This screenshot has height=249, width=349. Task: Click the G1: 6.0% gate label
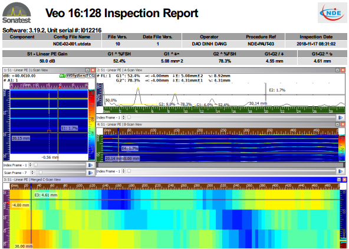[205, 104]
